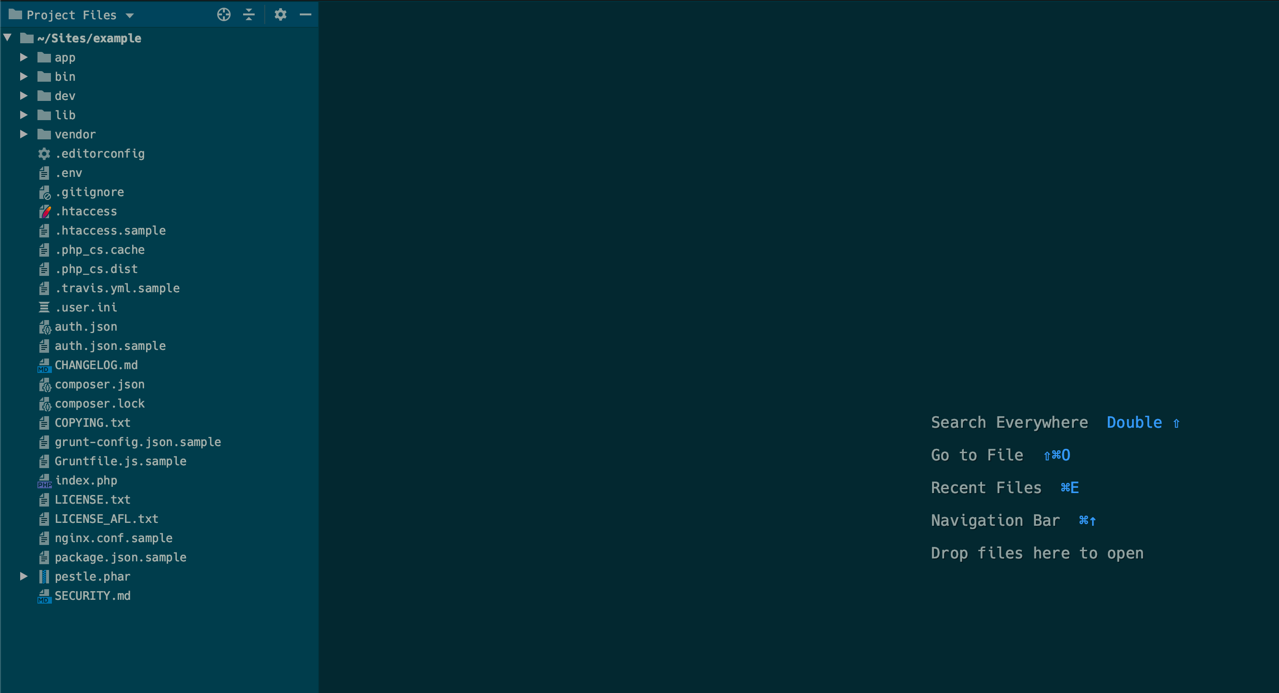This screenshot has height=693, width=1279.
Task: Click the Collapse All icon in panel header
Action: pos(249,15)
